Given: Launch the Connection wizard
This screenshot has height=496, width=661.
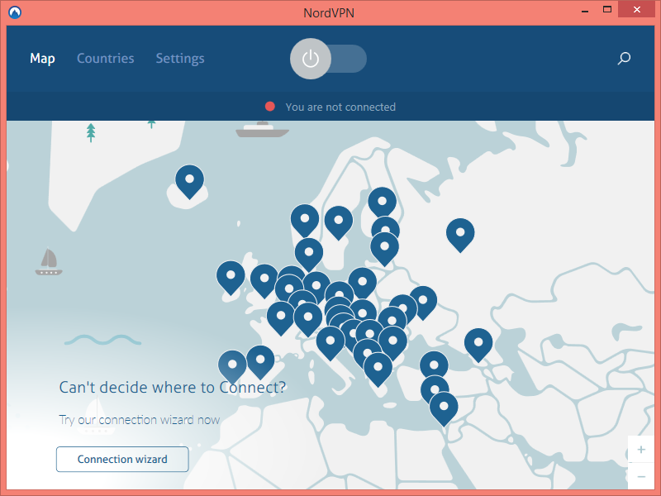Looking at the screenshot, I should [x=122, y=459].
